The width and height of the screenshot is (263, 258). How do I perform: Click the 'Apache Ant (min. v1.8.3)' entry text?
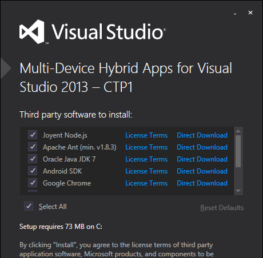click(x=79, y=147)
